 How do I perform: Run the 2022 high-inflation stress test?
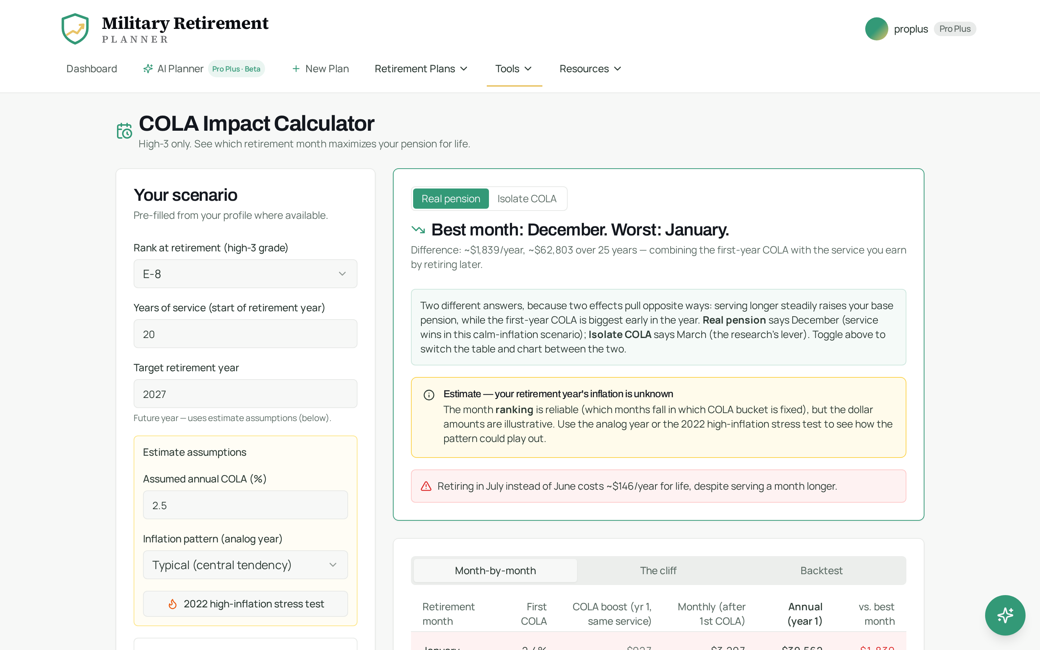click(246, 604)
